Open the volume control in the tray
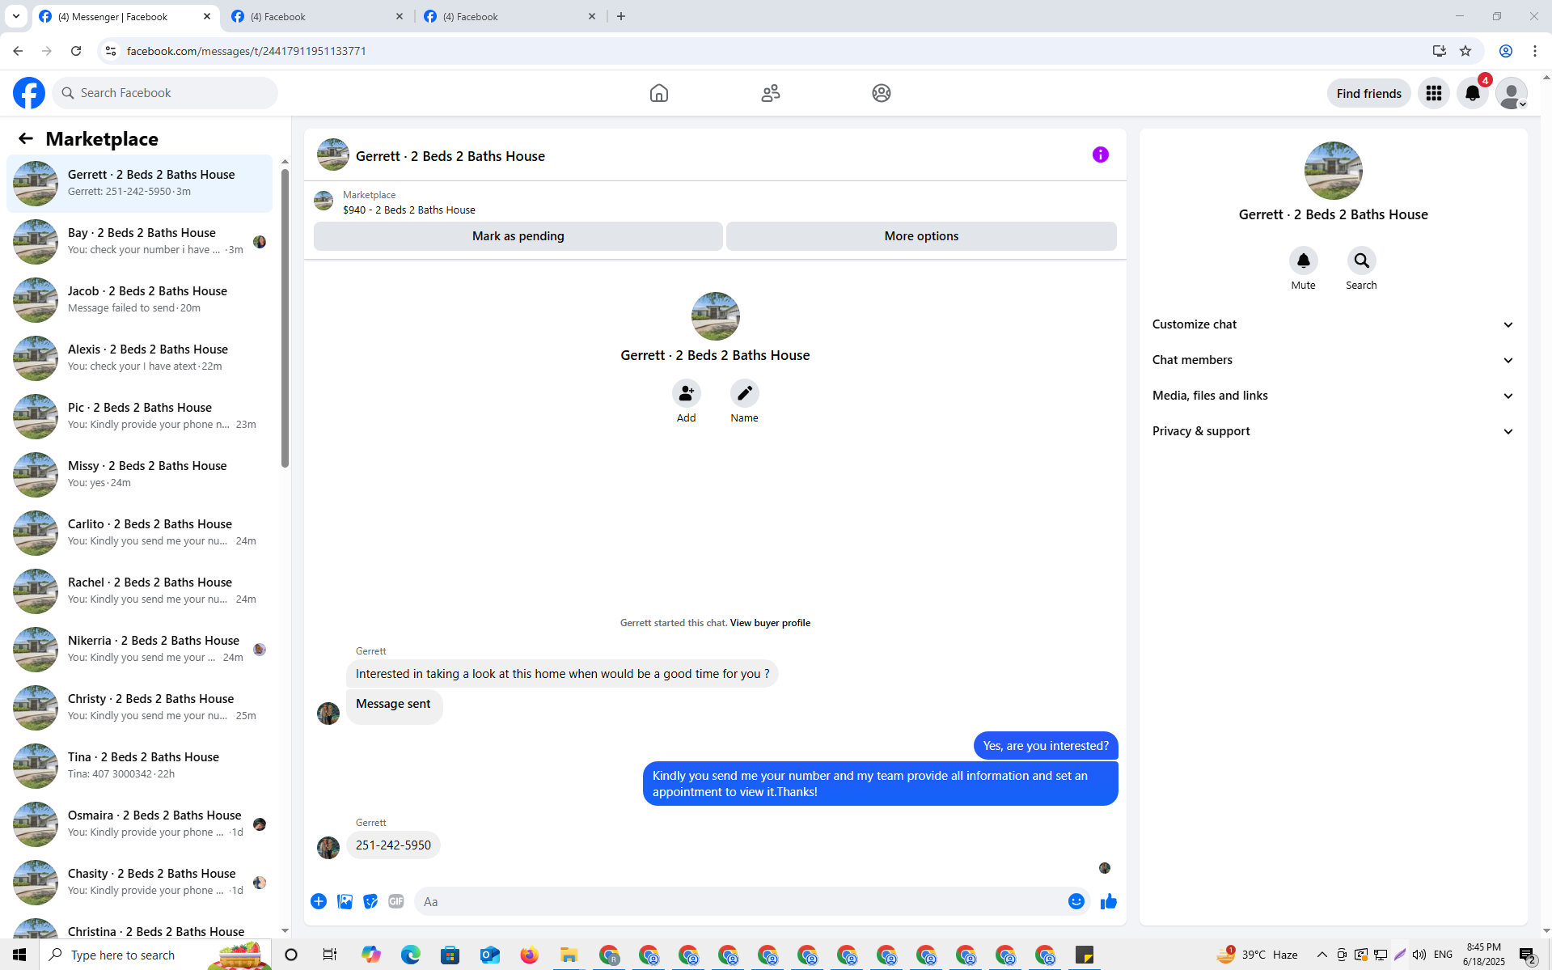This screenshot has height=970, width=1552. tap(1419, 955)
